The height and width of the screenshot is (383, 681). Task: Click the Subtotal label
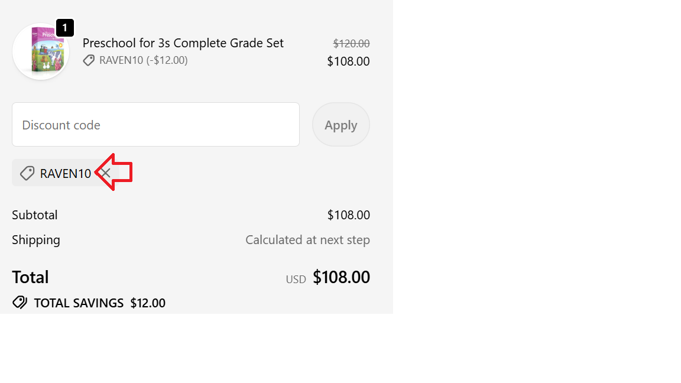click(x=34, y=215)
